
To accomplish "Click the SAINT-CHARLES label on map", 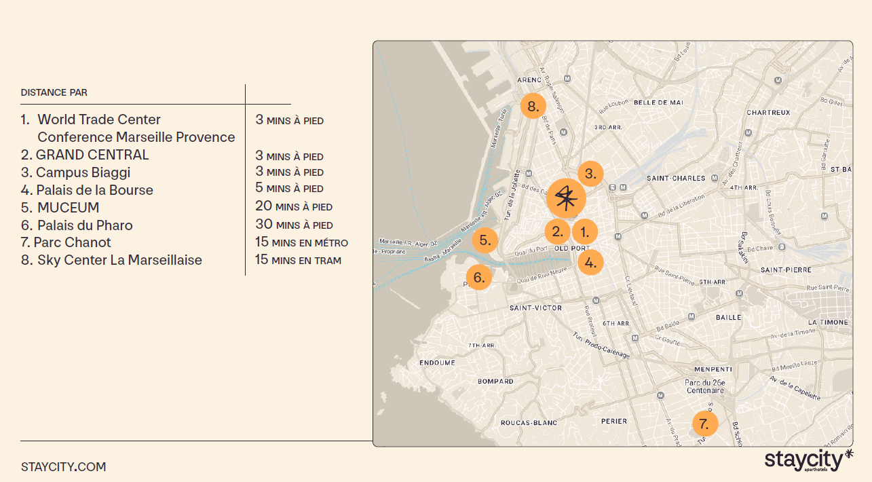I will pos(675,179).
